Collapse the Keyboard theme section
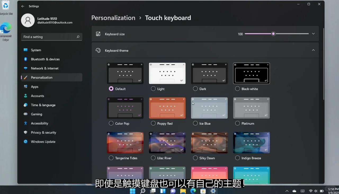 (313, 50)
